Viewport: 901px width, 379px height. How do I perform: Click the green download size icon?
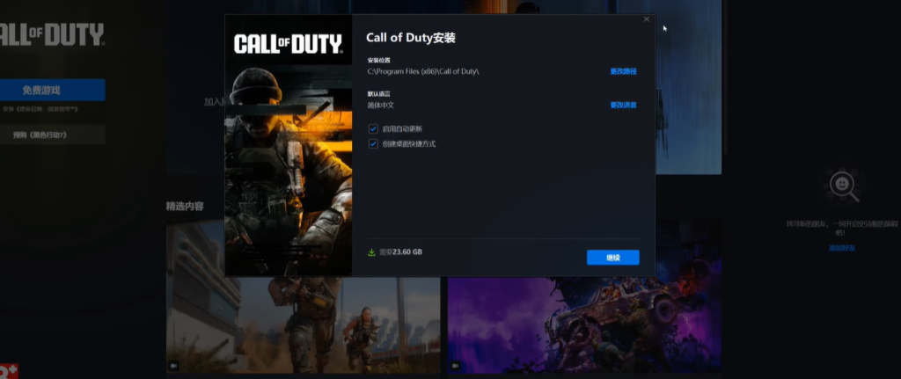click(x=371, y=252)
